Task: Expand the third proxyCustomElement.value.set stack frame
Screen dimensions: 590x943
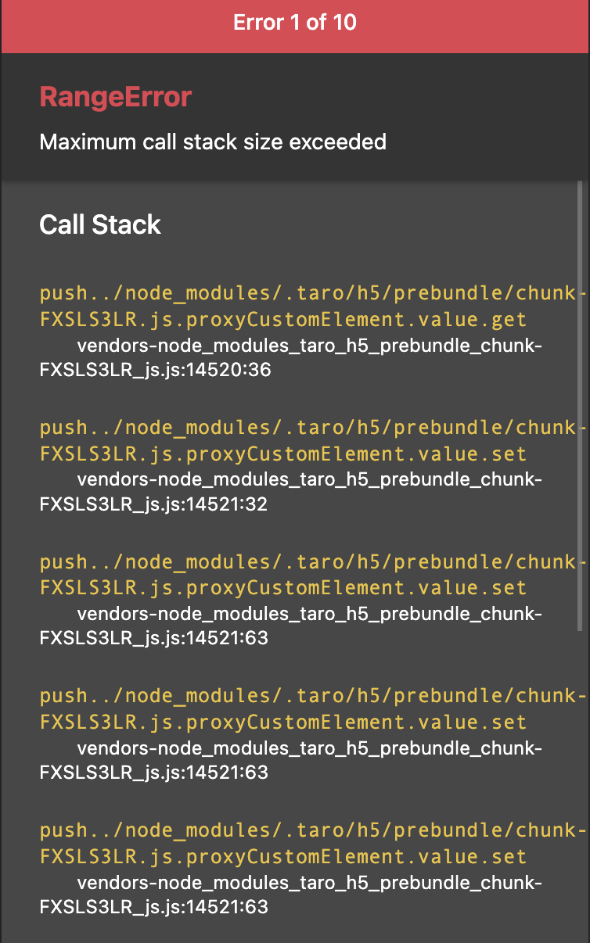Action: (297, 575)
